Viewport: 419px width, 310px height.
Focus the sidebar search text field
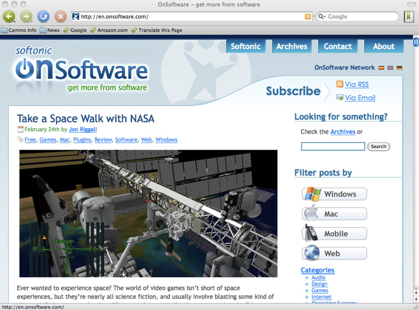(x=333, y=146)
